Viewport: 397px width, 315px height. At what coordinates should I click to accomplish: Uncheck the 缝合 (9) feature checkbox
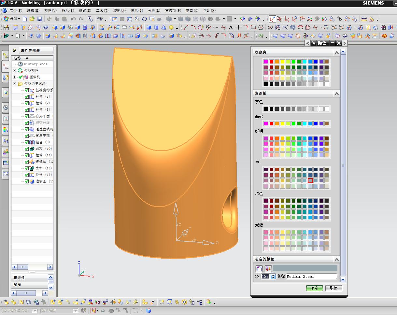pyautogui.click(x=27, y=142)
